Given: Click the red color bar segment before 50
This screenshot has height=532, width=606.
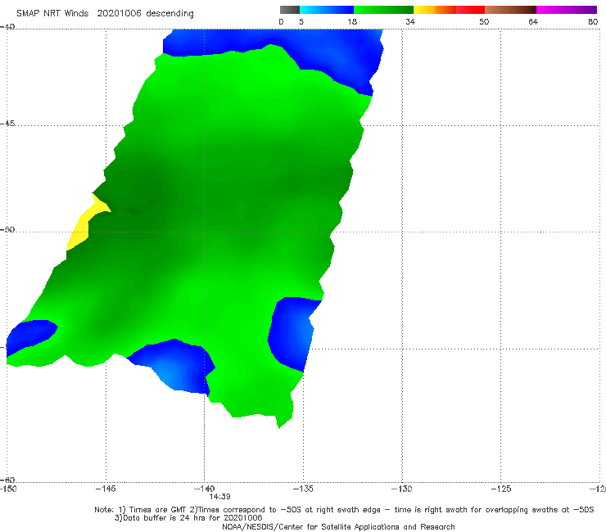Looking at the screenshot, I should tap(470, 10).
